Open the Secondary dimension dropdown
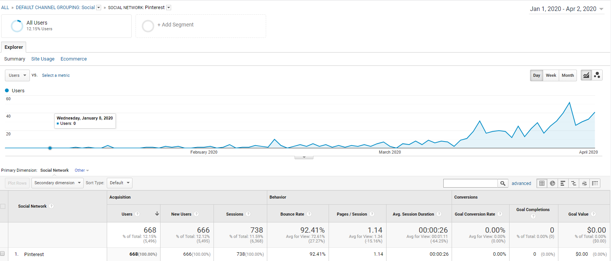 (58, 183)
